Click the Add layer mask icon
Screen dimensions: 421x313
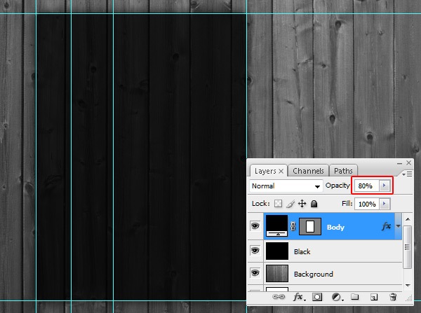(317, 298)
